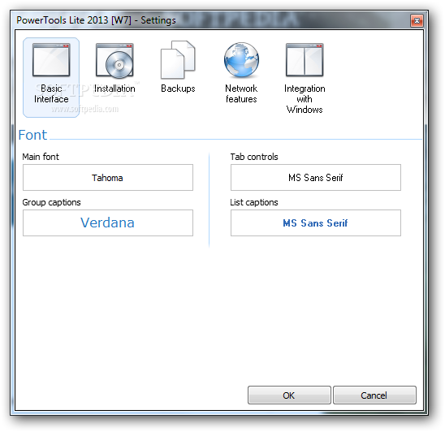Viewport: 445px width, 432px height.
Task: Close the Settings window
Action: coord(417,21)
